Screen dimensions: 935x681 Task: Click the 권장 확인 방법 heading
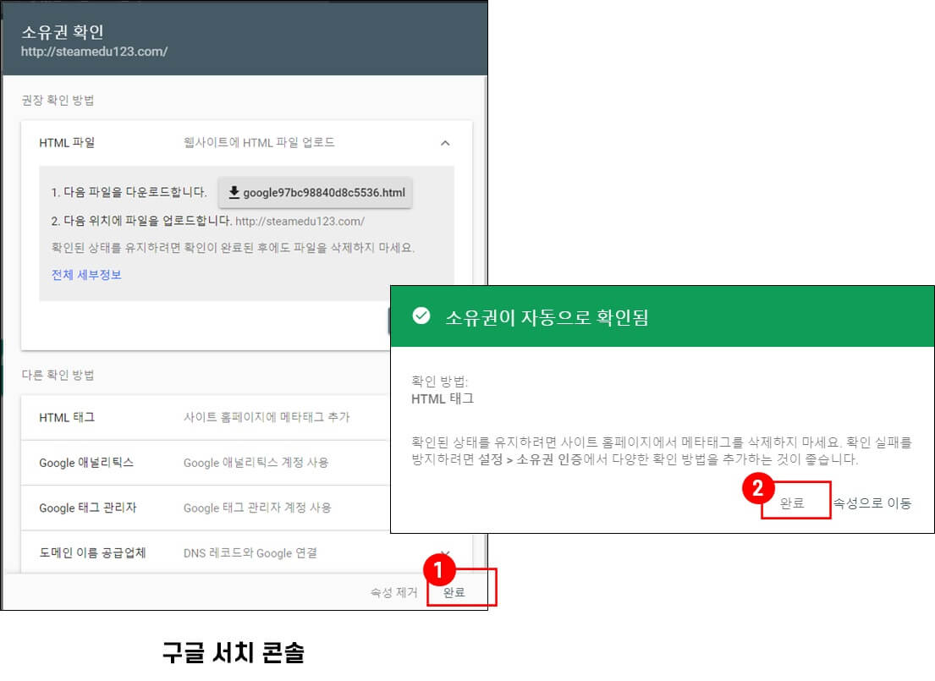pyautogui.click(x=58, y=100)
